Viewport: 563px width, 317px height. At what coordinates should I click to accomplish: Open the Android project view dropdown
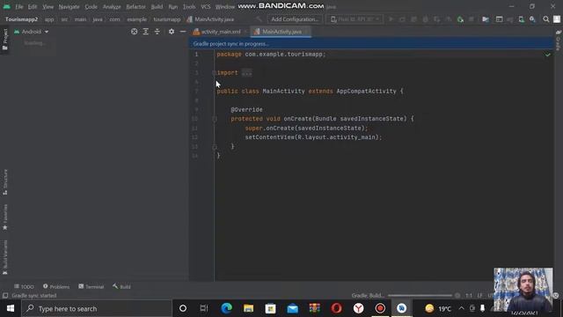pos(32,32)
